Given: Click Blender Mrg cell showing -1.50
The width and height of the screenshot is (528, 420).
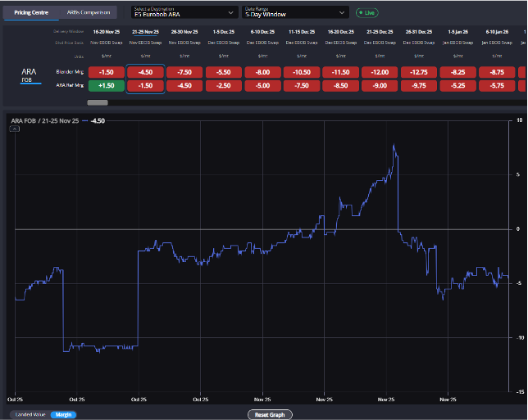Looking at the screenshot, I should [x=107, y=72].
